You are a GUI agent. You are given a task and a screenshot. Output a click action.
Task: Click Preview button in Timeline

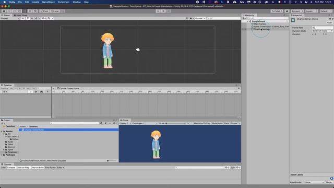coord(5,88)
